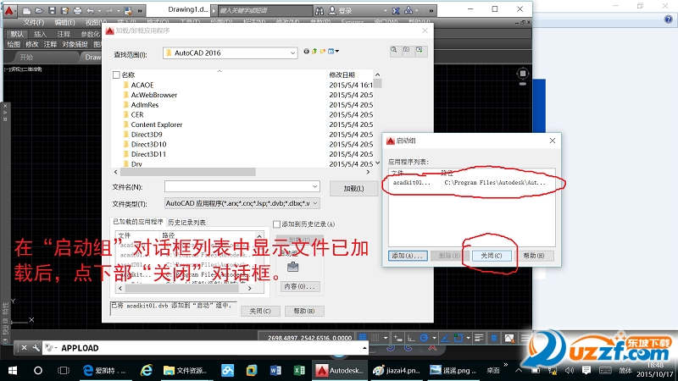Open the view menu dropdown arrow in load dialog
Screen dimensions: 678x381
click(336, 52)
